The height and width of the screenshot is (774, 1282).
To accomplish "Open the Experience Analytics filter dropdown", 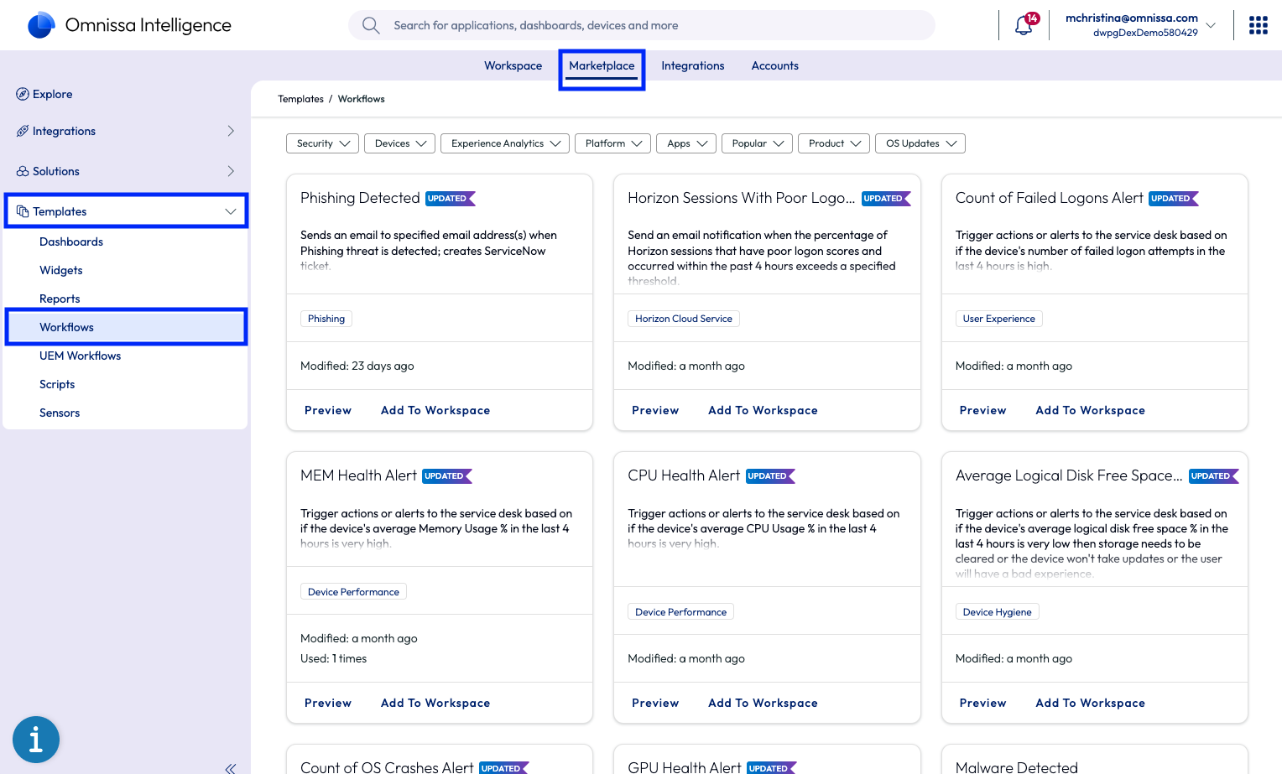I will pyautogui.click(x=504, y=143).
